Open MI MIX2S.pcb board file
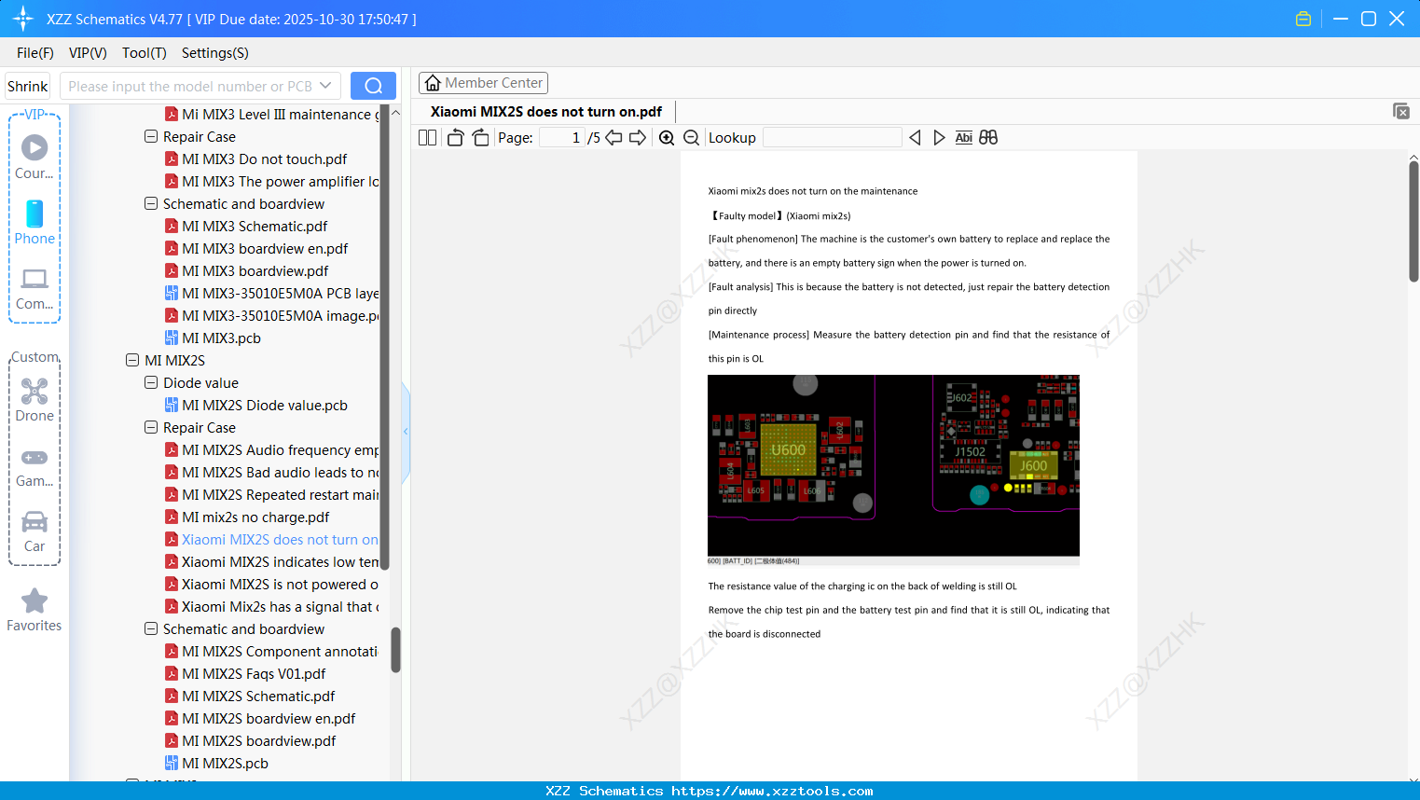This screenshot has width=1420, height=800. pos(225,764)
